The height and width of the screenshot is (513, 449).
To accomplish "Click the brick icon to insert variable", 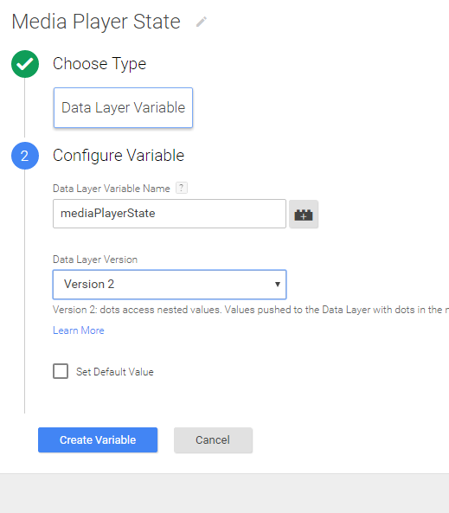I will (x=304, y=215).
